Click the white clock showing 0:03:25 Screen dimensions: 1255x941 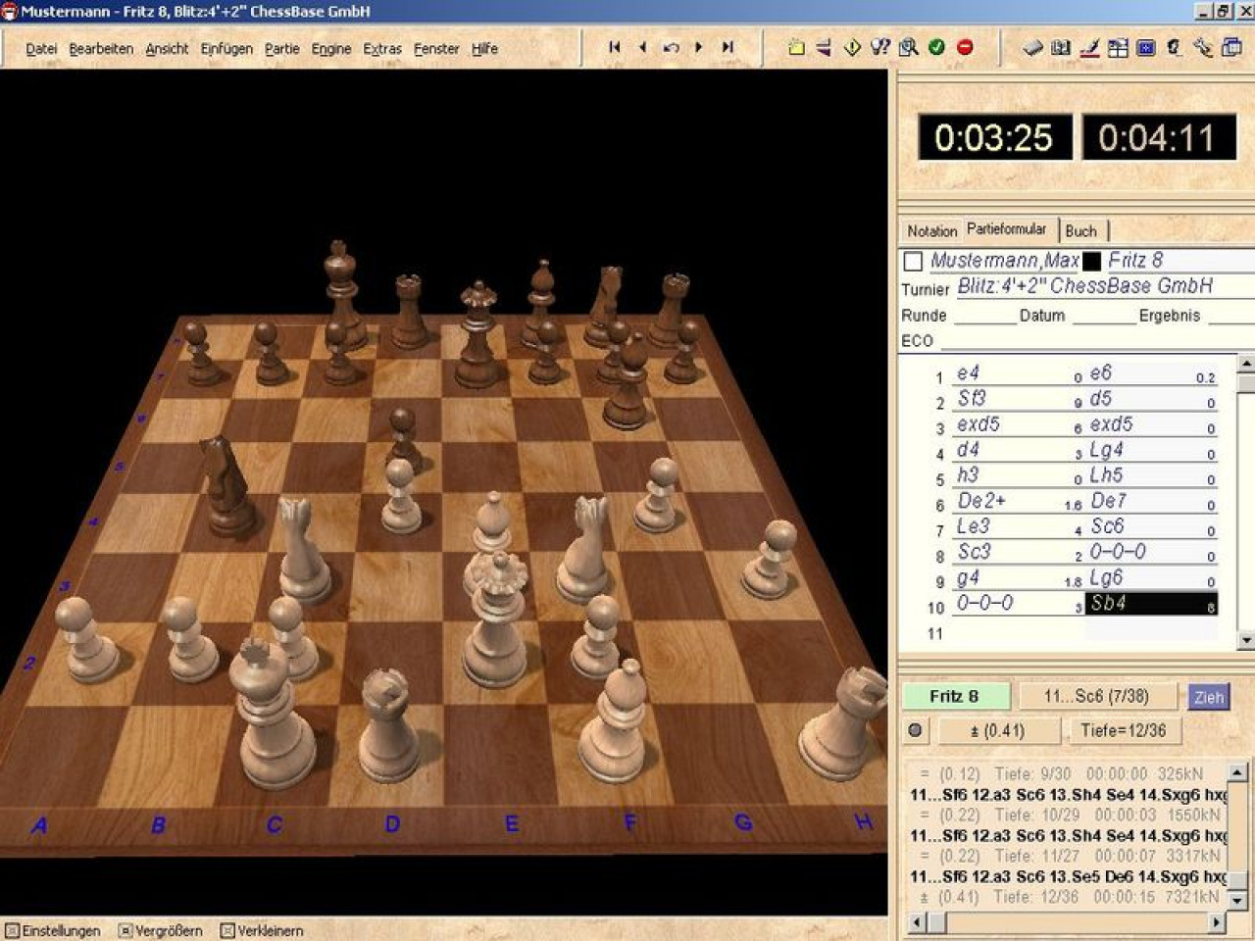[x=994, y=137]
